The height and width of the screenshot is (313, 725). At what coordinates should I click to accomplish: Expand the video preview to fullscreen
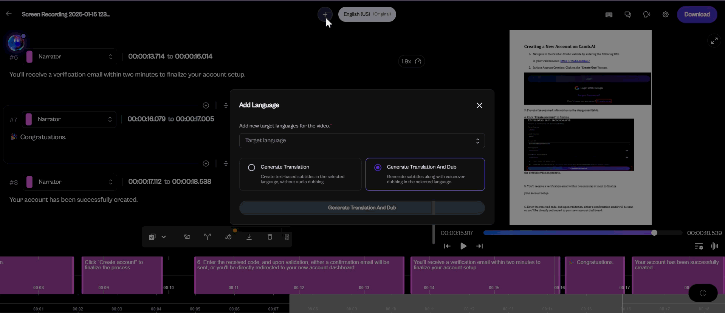tap(714, 41)
